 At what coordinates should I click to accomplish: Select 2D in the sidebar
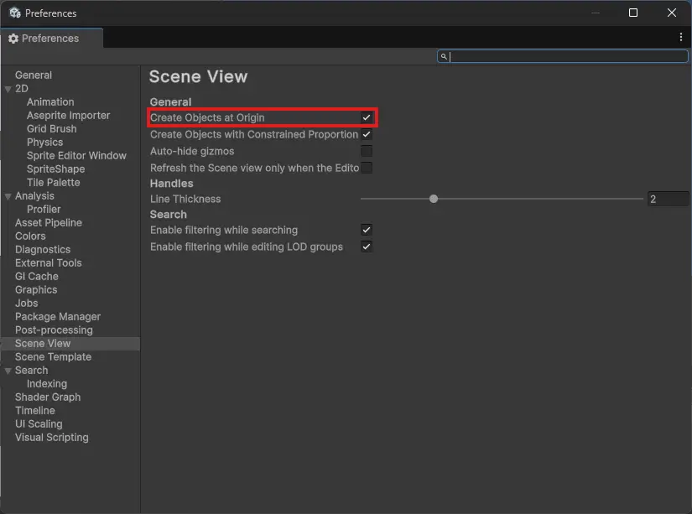pos(22,89)
